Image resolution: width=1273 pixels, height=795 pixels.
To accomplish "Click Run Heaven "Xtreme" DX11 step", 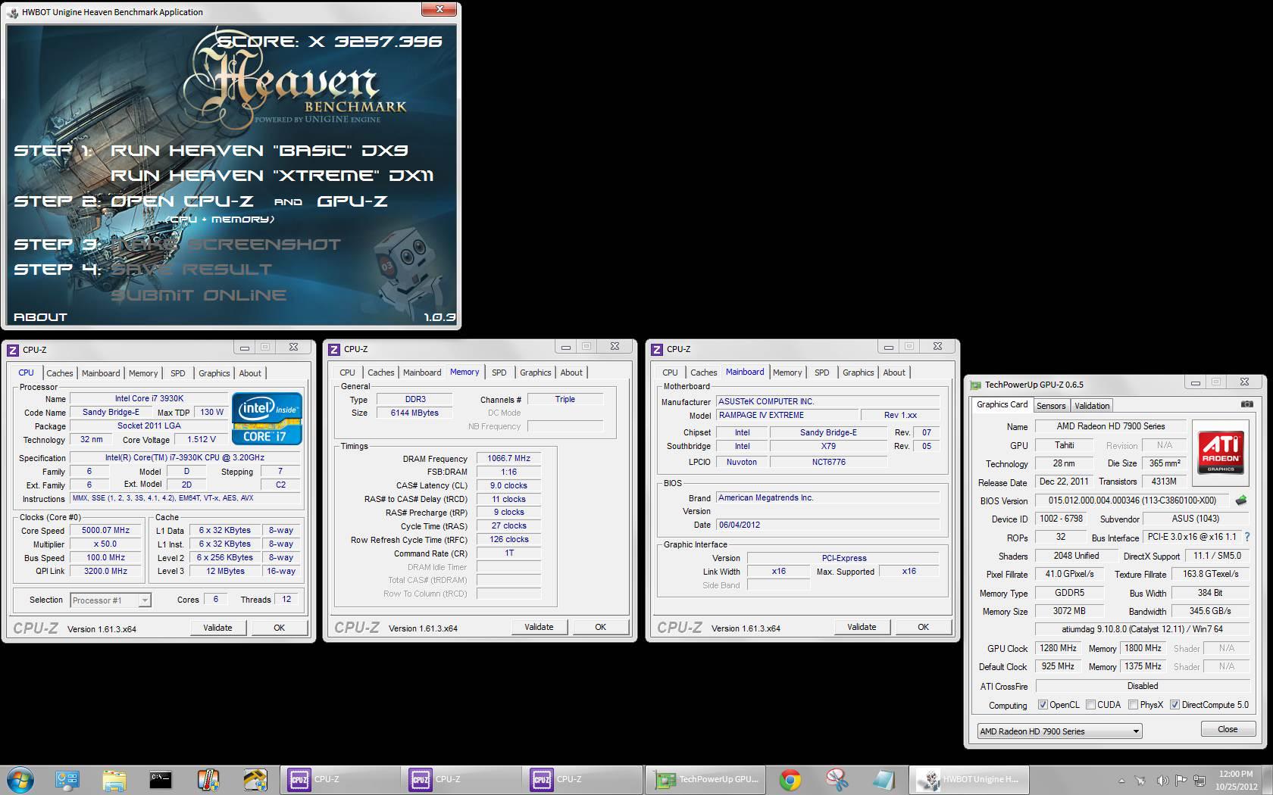I will tap(272, 176).
